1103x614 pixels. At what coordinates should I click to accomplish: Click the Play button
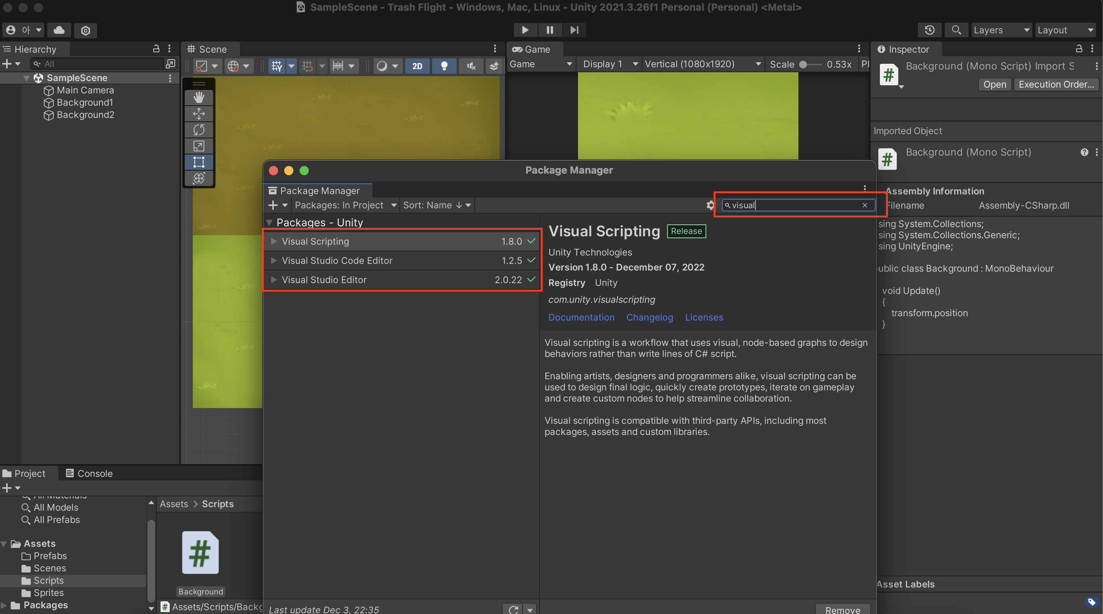[525, 30]
